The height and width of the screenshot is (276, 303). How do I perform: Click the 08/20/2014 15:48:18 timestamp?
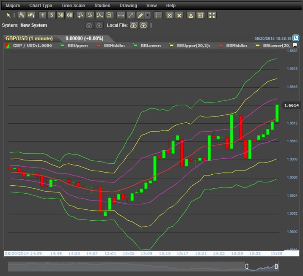273,38
